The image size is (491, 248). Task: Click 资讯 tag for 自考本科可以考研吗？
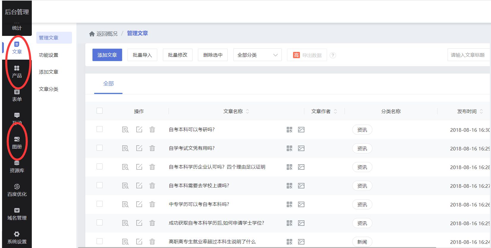pyautogui.click(x=362, y=130)
